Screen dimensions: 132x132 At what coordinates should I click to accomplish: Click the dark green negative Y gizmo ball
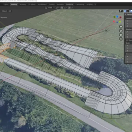(114, 17)
